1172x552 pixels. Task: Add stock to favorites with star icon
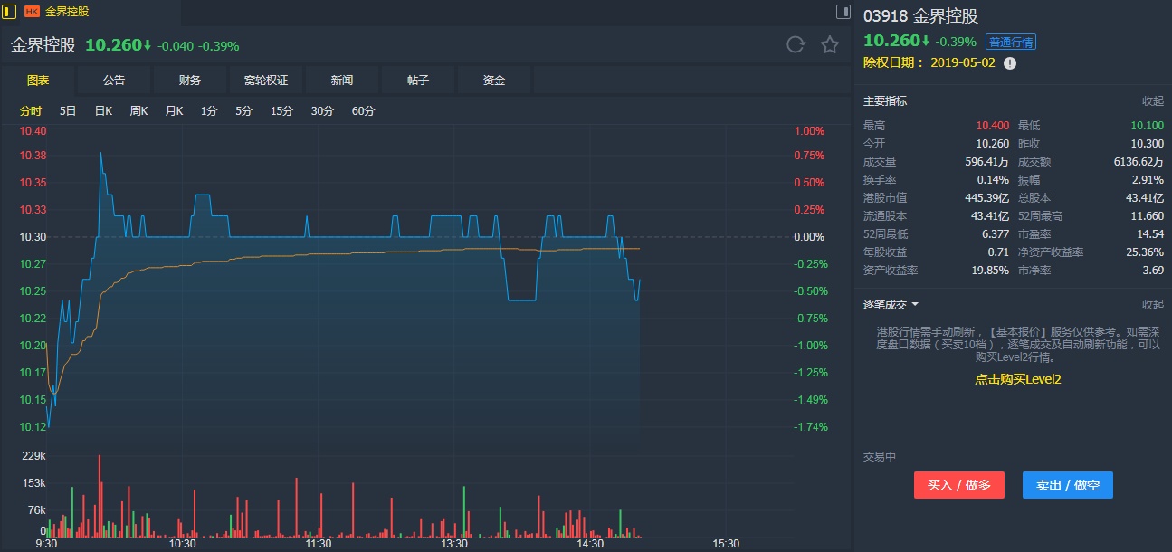click(x=829, y=45)
